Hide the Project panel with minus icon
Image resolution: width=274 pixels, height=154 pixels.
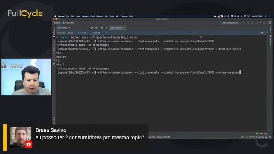click(x=107, y=27)
